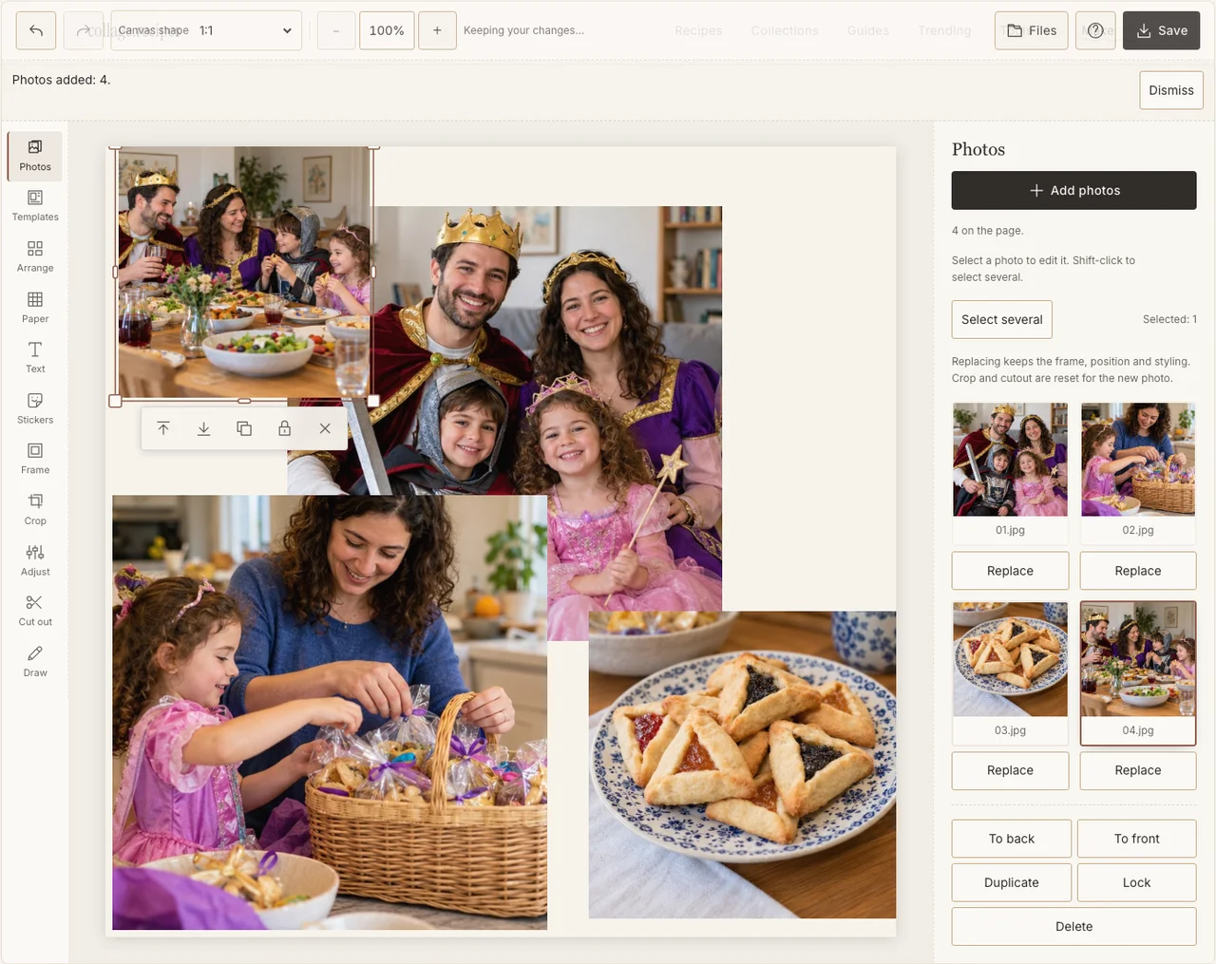
Task: Open the Templates tool
Action: 35,206
